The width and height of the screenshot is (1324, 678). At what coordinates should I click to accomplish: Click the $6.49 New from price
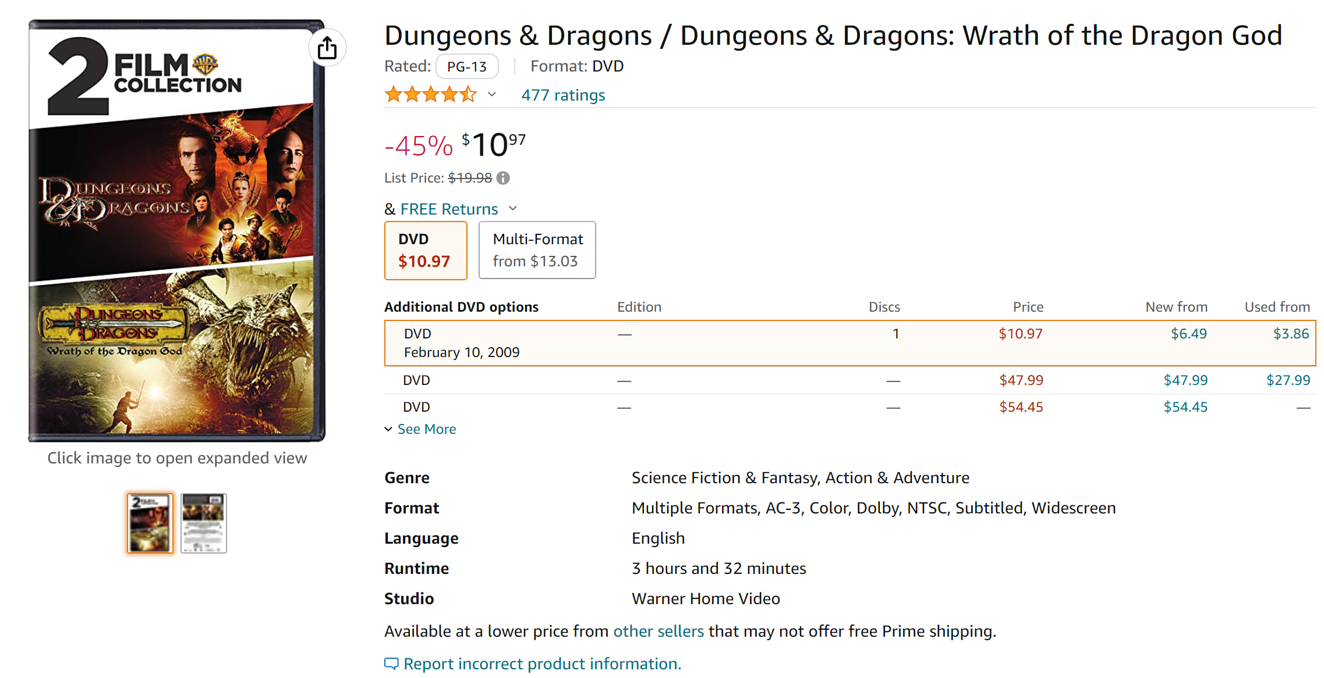pyautogui.click(x=1188, y=334)
